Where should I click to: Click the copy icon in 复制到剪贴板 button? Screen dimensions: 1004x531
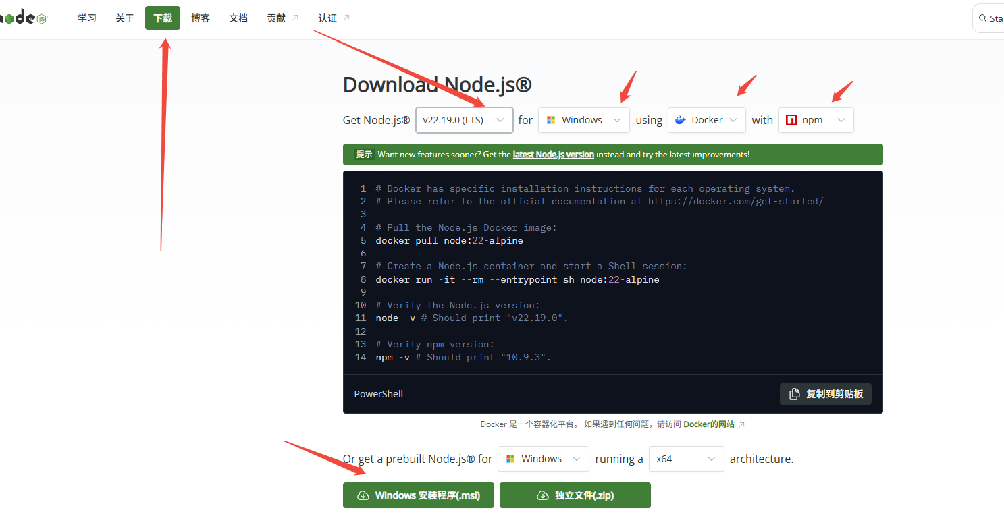(x=795, y=394)
